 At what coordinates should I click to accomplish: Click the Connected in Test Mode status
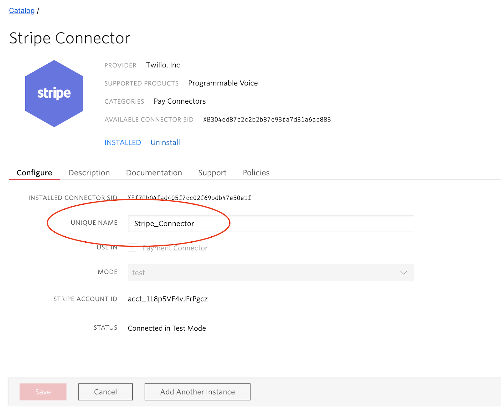pos(167,328)
